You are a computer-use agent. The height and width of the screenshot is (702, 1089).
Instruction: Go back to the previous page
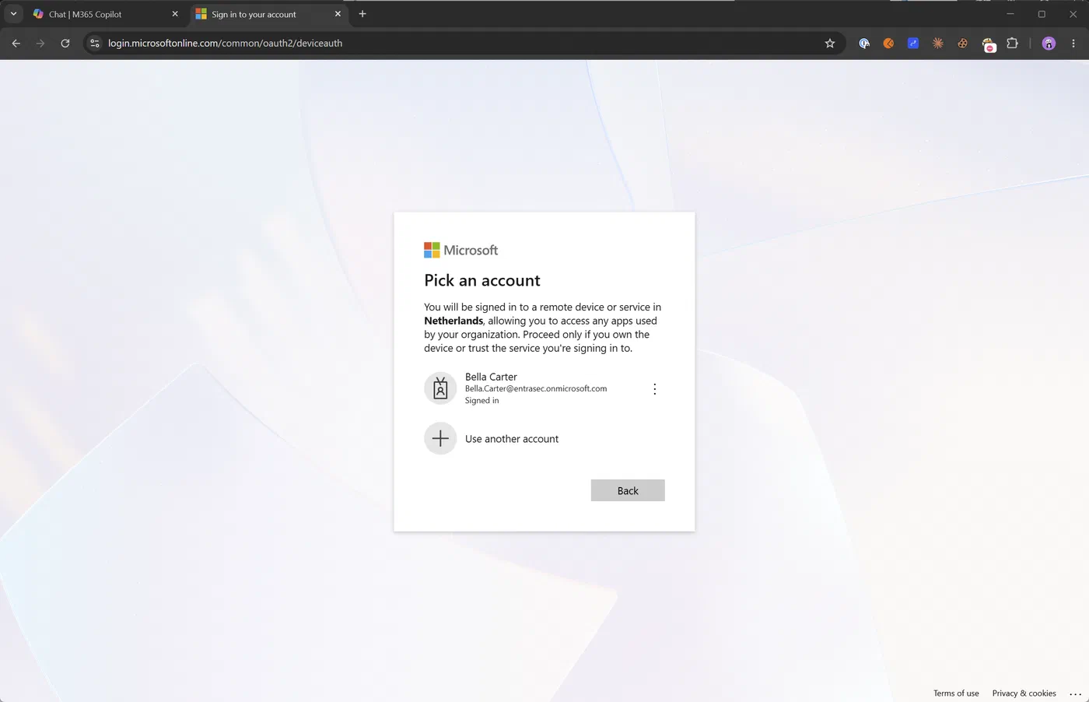(16, 44)
